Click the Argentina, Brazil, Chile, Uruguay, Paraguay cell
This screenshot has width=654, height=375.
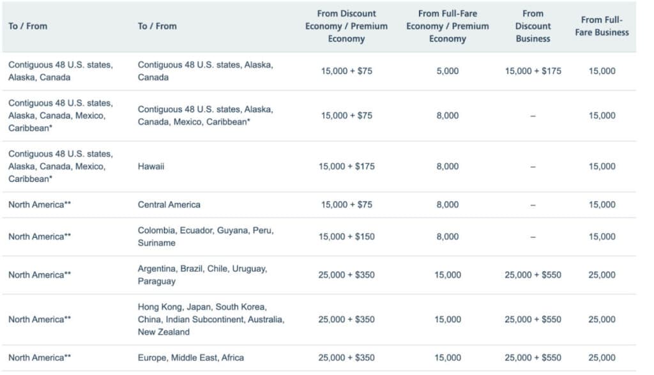(202, 275)
